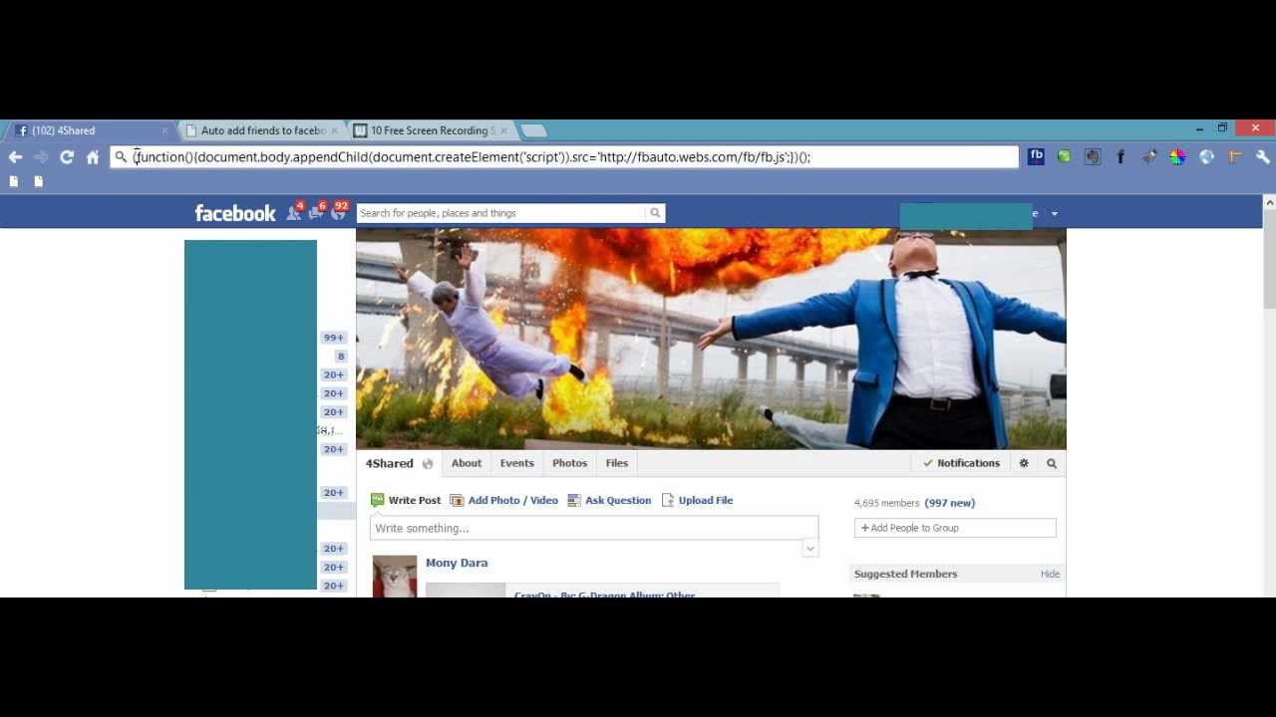Switch to the 4Shared Facebook tab
The image size is (1276, 717).
coord(88,130)
